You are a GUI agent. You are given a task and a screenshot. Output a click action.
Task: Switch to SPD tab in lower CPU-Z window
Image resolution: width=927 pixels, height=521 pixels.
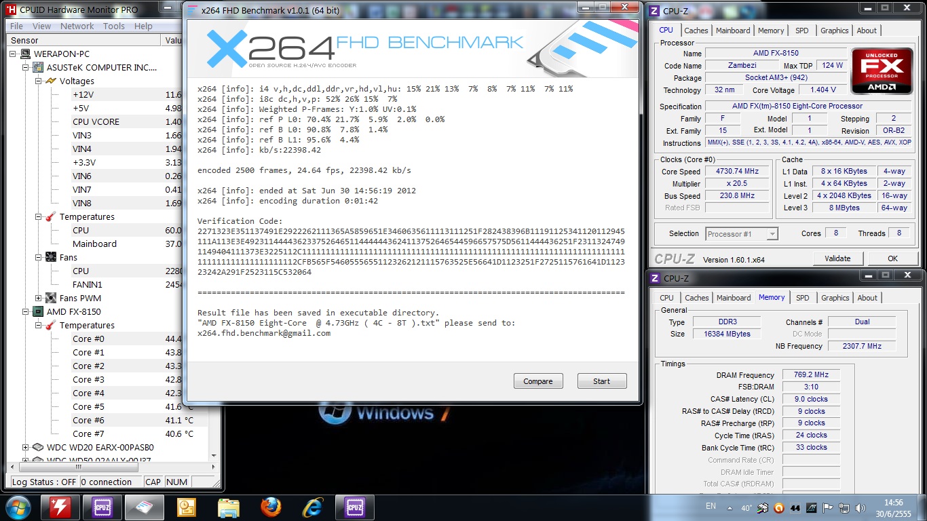(802, 298)
